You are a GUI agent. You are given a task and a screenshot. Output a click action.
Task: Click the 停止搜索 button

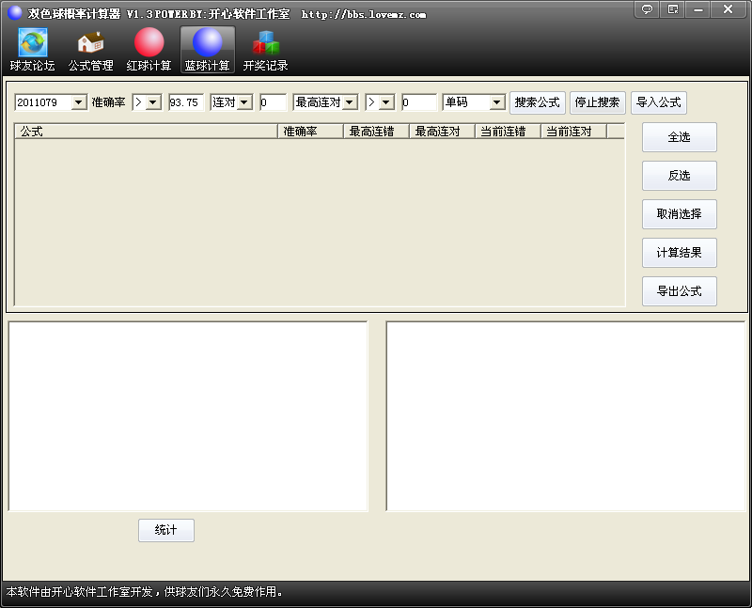point(598,102)
